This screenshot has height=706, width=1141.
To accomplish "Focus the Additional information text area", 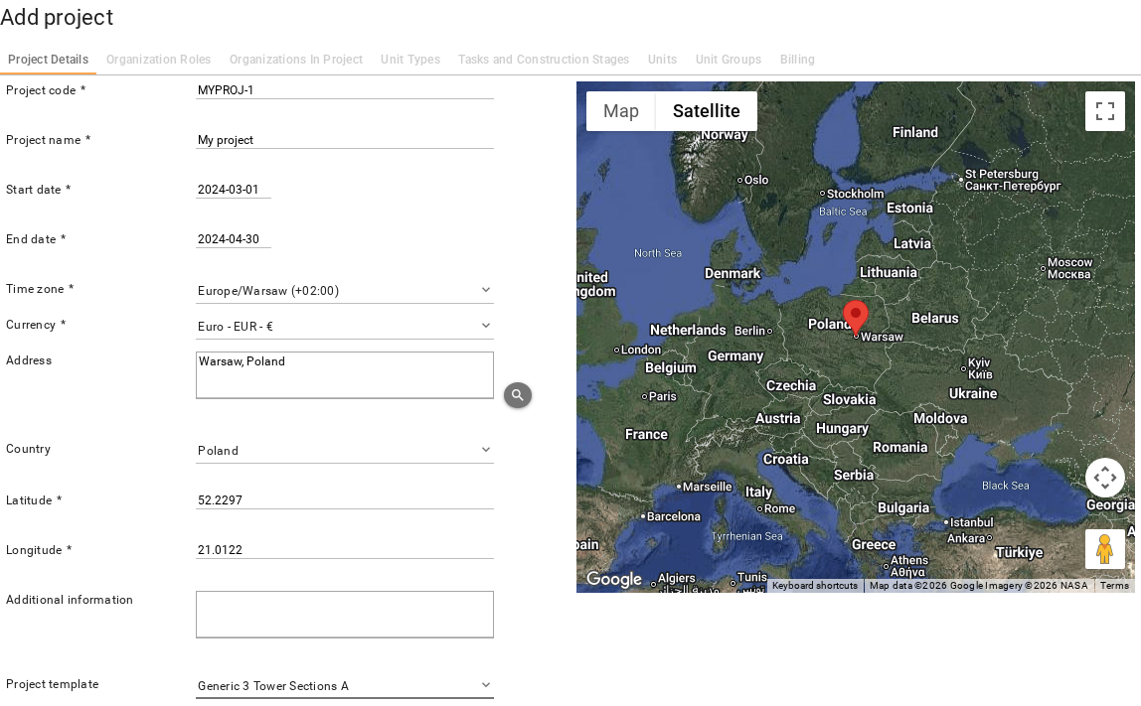I will click(x=344, y=615).
